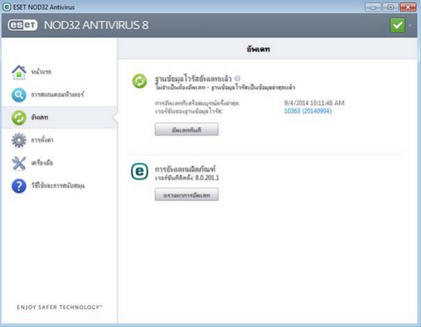Close the ESET NOD32 Antivirus window
This screenshot has height=327, width=421.
[408, 7]
